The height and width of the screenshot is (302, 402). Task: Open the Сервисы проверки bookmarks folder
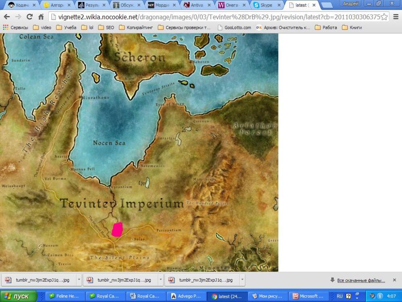tap(184, 27)
